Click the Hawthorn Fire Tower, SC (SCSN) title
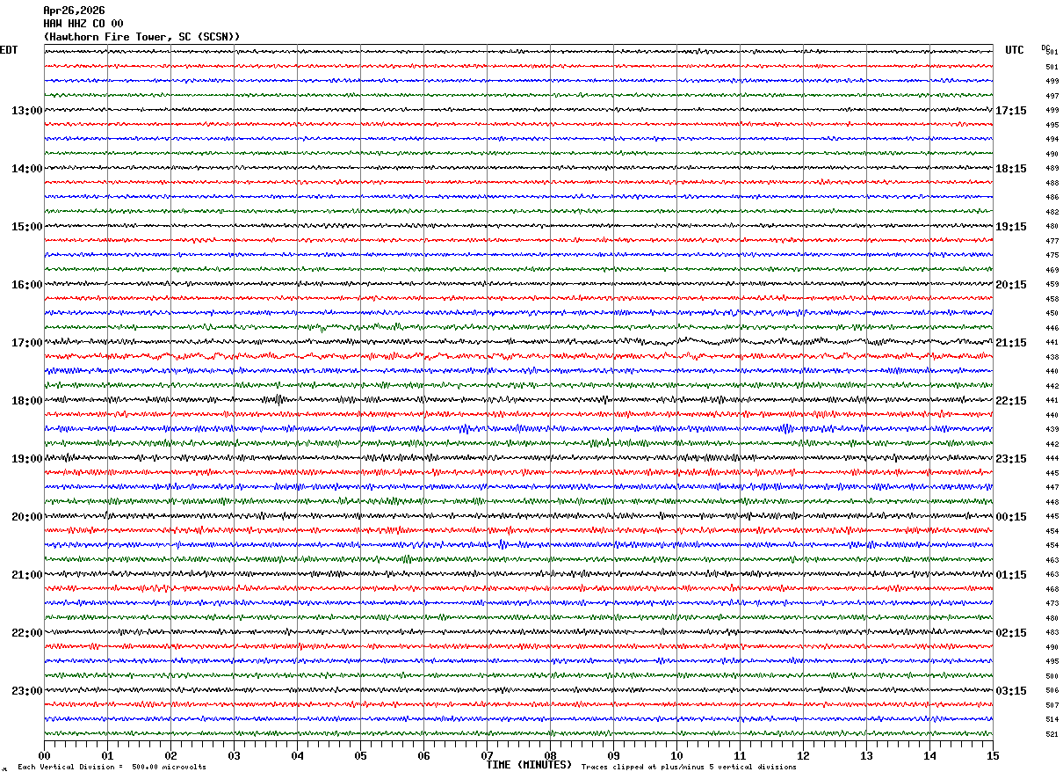 [141, 37]
